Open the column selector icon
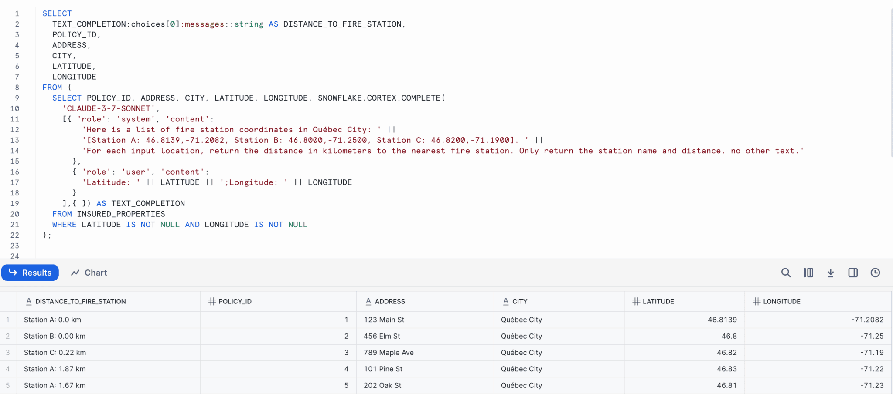The image size is (893, 394). [808, 273]
